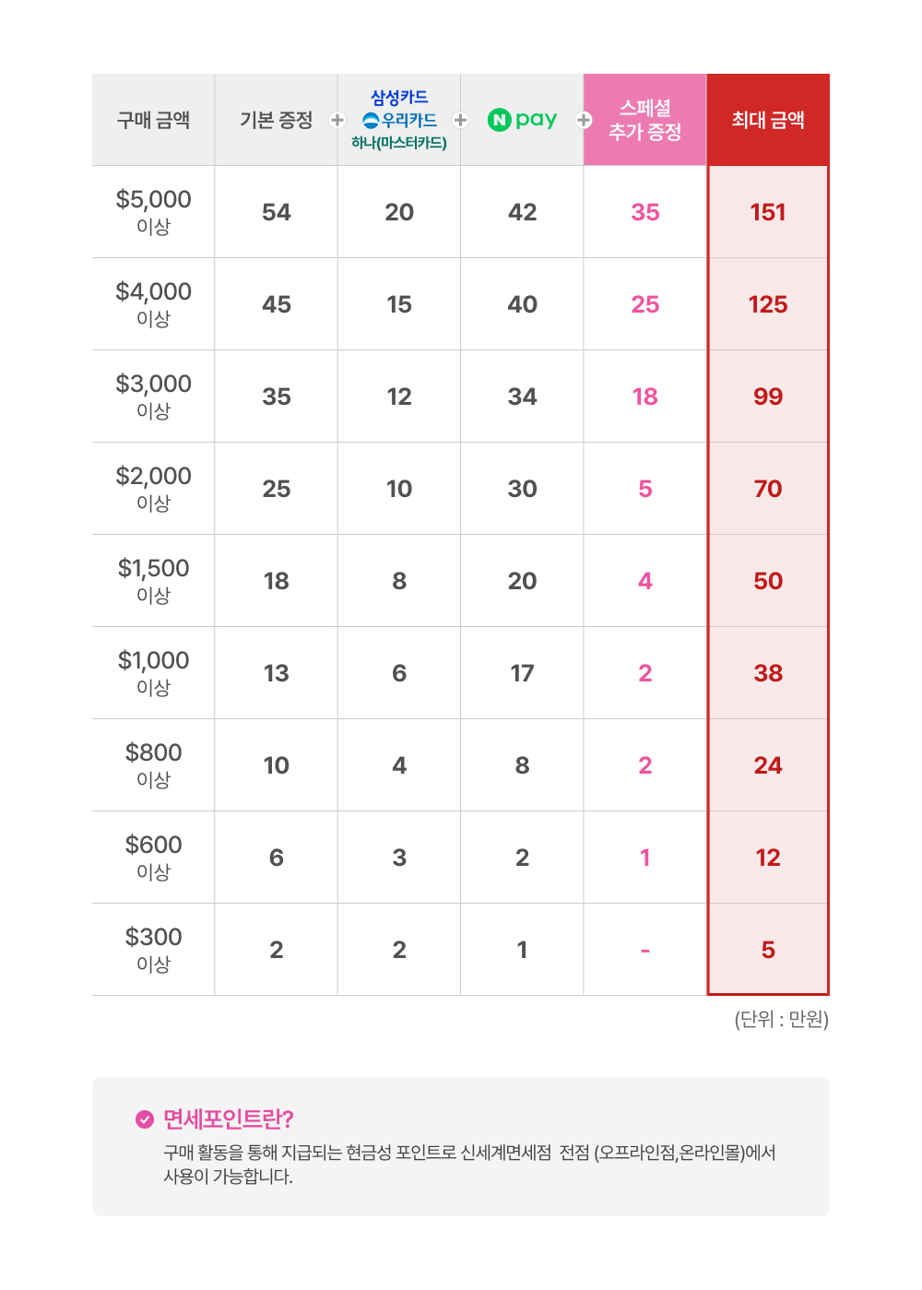Select the $5,000 이상 row label

click(153, 212)
